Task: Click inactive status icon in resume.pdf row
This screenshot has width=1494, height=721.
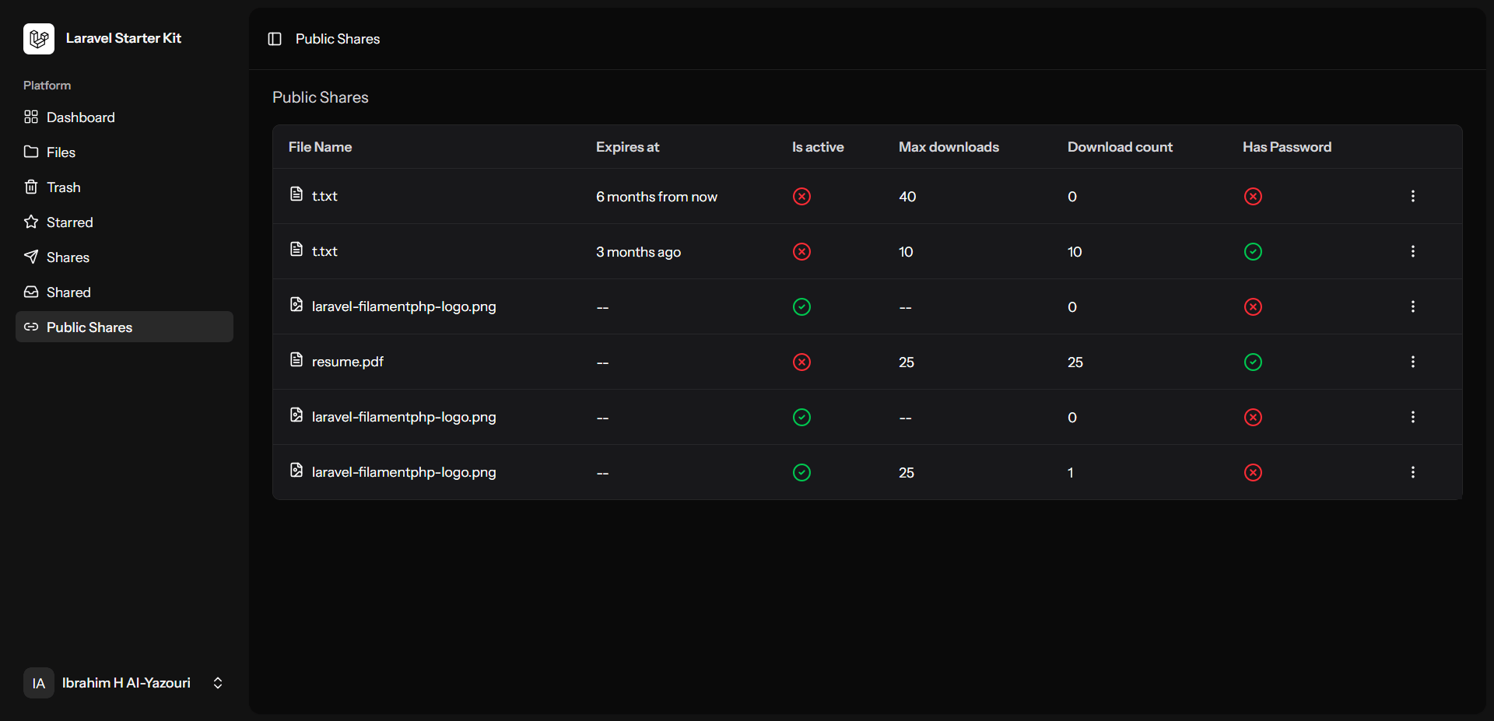Action: coord(801,362)
